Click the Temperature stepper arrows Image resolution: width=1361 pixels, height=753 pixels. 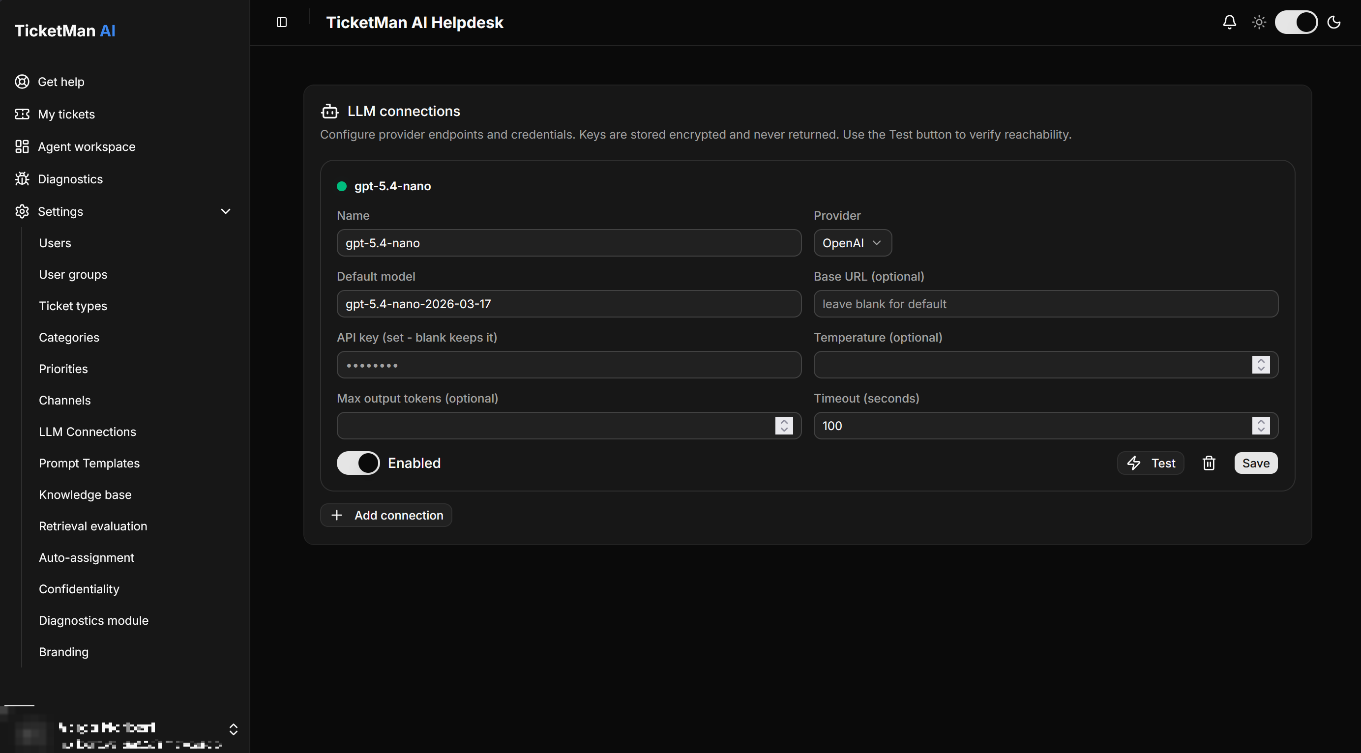(1261, 365)
